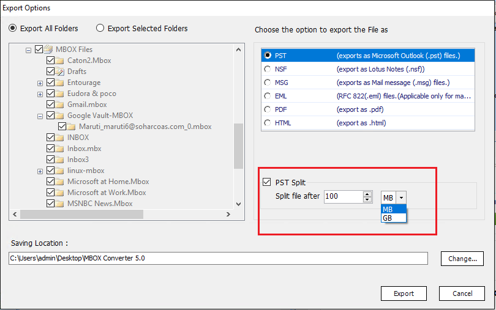Uncheck the Microsoft at Work.Mbox checkbox
Screen dimensions: 496x310
(50, 192)
